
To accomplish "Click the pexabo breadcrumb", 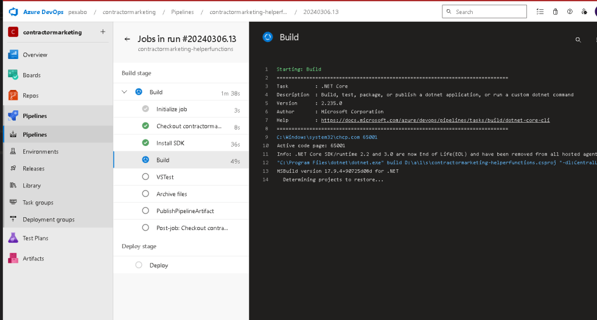I will point(78,12).
